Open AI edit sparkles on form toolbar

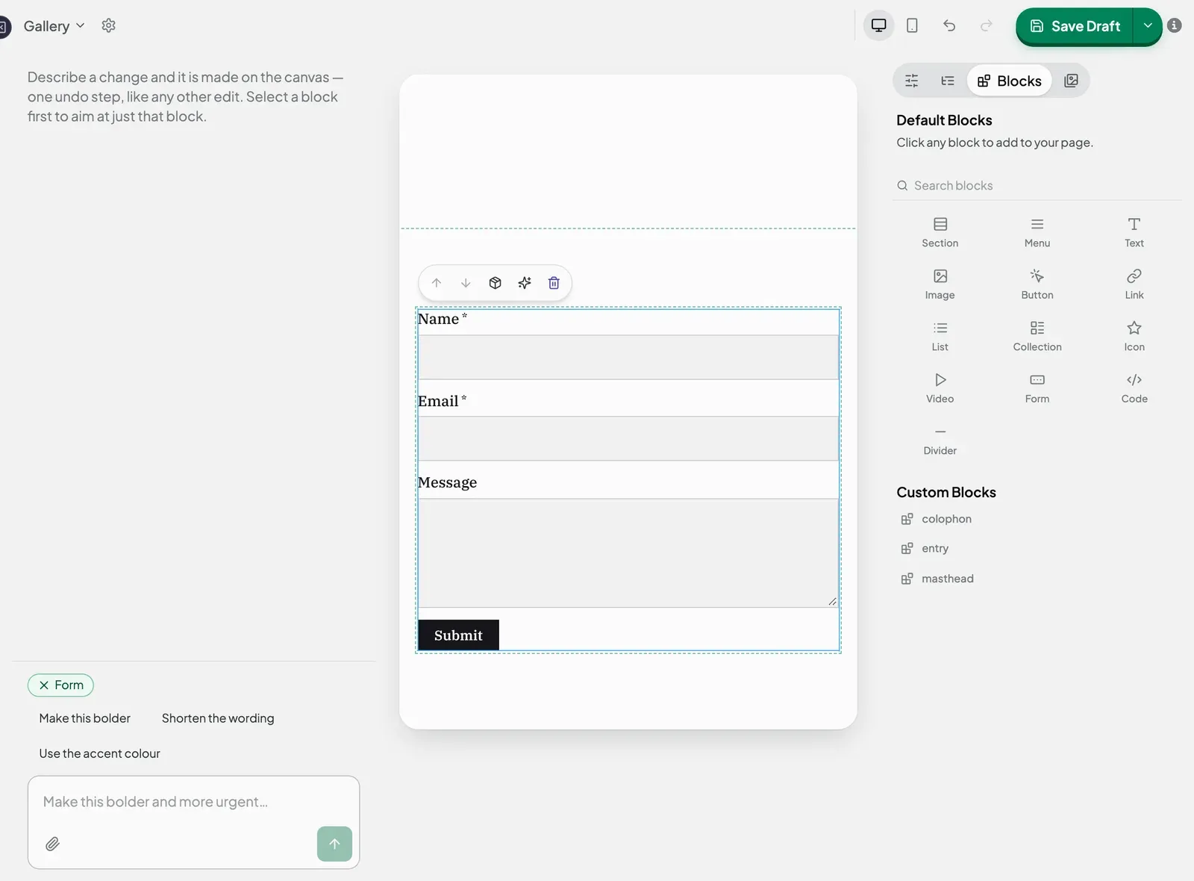click(x=525, y=283)
